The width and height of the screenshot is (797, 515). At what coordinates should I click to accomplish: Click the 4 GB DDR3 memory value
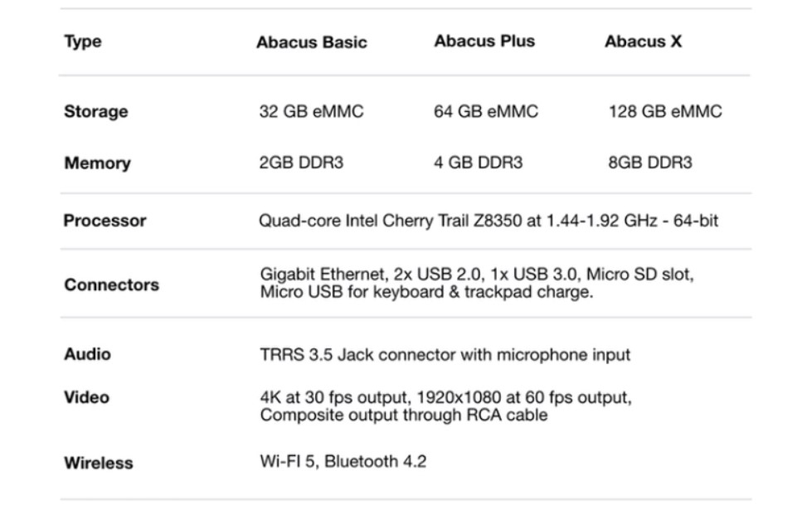tap(478, 163)
